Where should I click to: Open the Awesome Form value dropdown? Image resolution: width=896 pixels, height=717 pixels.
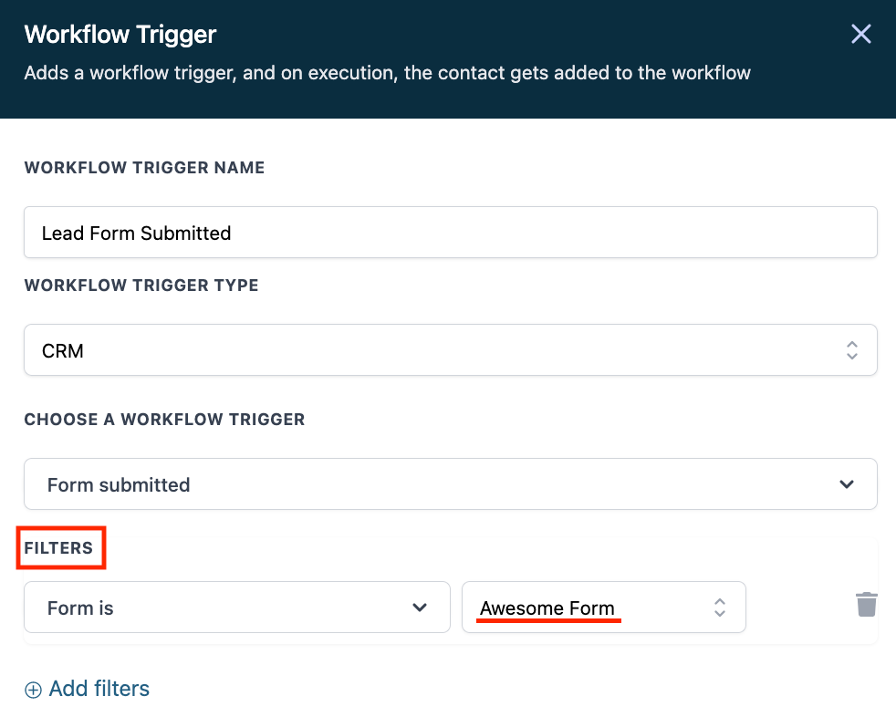(603, 608)
